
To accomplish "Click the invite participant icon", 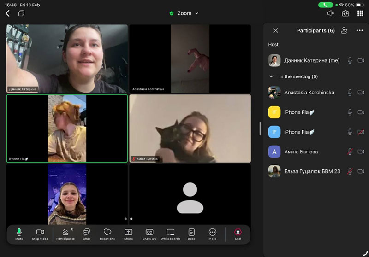I will 344,30.
